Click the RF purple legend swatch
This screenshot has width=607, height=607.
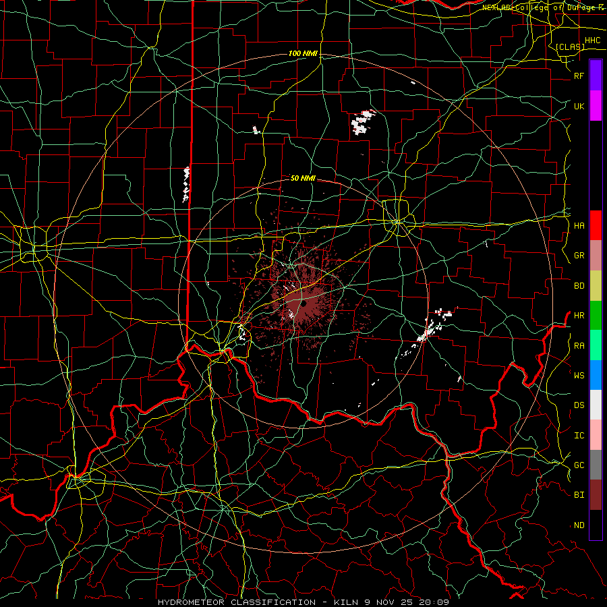[x=596, y=76]
